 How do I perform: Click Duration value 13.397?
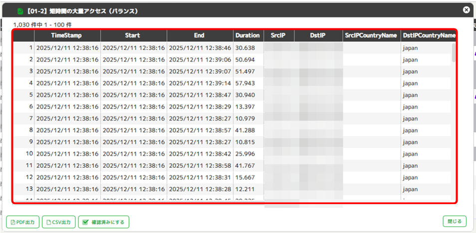244,107
